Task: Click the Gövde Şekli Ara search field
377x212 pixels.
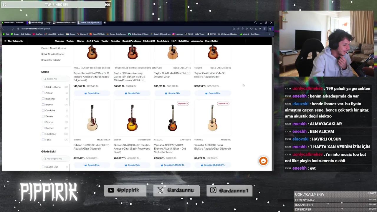Action: pos(55,159)
